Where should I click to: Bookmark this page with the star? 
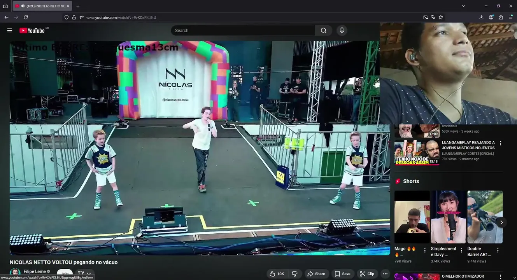click(441, 17)
